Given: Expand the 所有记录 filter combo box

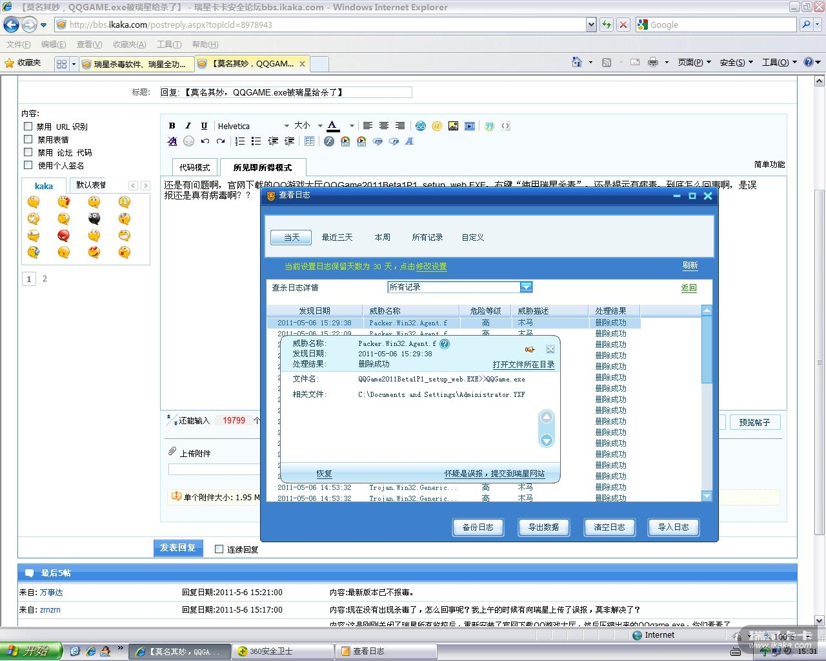Looking at the screenshot, I should tap(526, 287).
